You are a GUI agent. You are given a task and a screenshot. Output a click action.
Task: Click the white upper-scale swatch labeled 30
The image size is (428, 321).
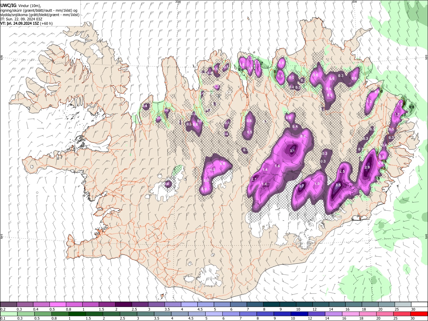click(x=419, y=305)
